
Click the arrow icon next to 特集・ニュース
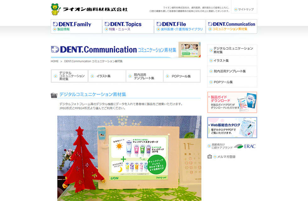click(107, 29)
